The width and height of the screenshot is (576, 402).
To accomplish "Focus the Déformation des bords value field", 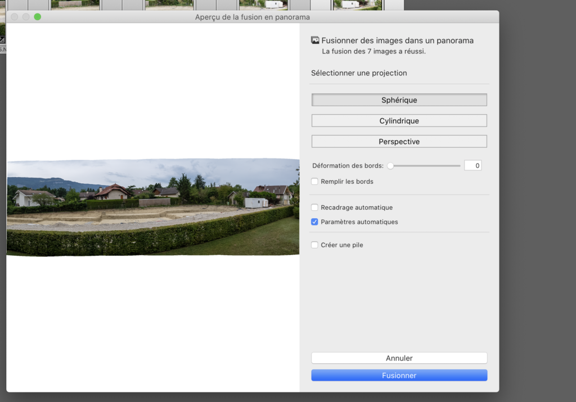I will [472, 166].
